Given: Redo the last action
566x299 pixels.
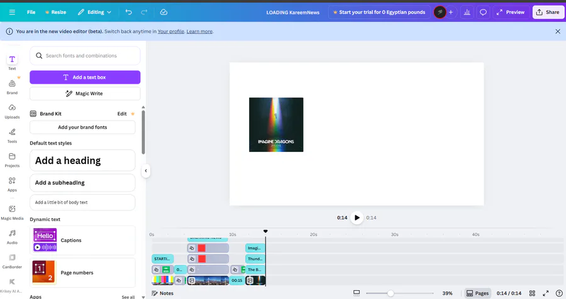Looking at the screenshot, I should click(x=144, y=12).
